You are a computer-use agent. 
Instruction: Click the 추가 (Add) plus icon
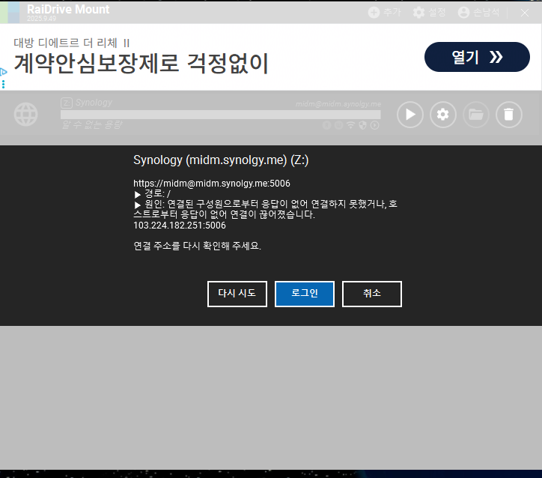(x=374, y=13)
